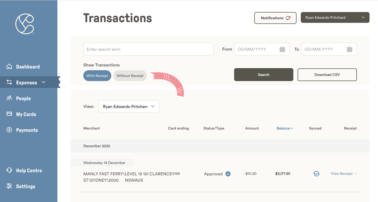
Task: Select the People icon in the sidebar
Action: (9, 98)
